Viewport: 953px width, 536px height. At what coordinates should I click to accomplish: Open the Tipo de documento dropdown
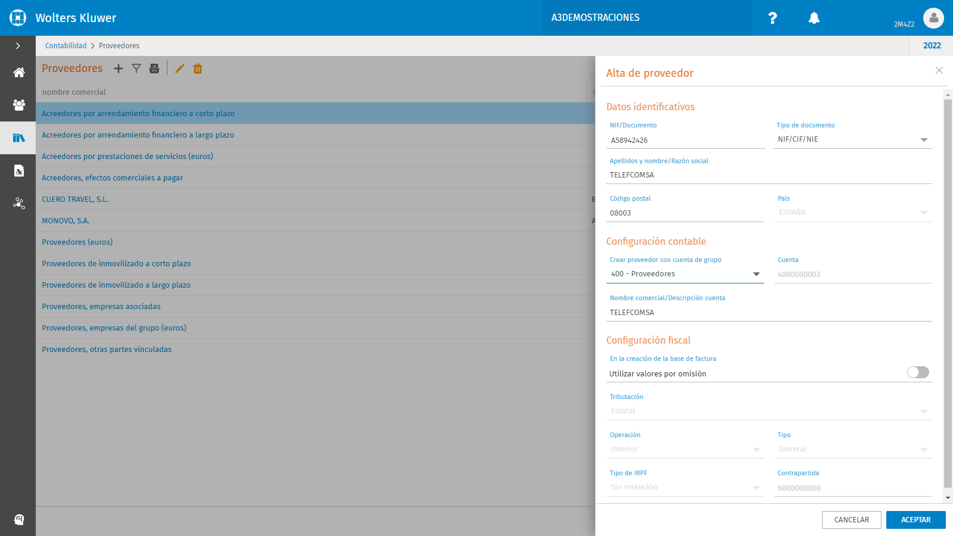(852, 139)
